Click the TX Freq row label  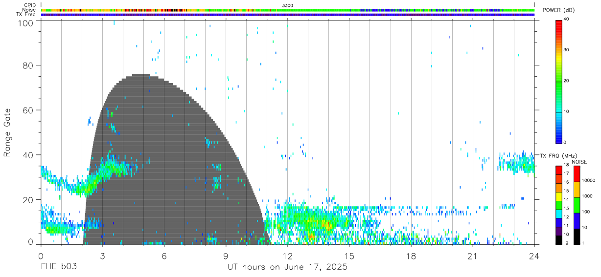point(26,15)
